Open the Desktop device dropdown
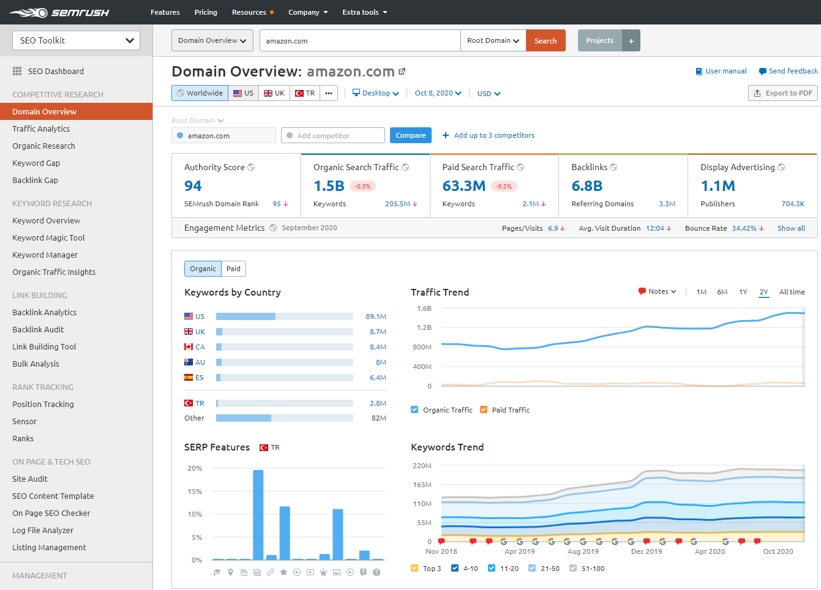821x590 pixels. (x=375, y=93)
